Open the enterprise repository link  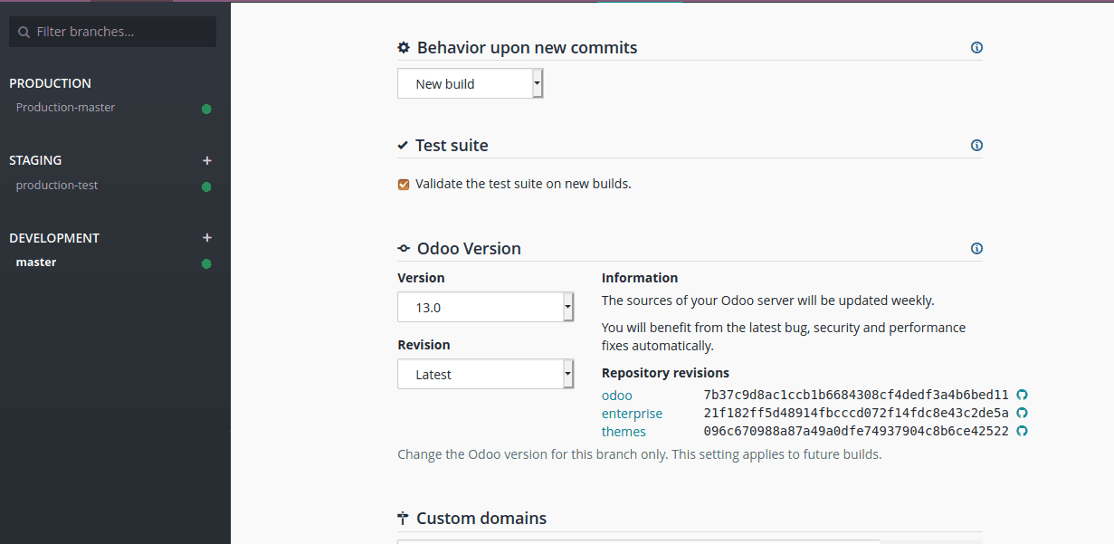pos(632,414)
